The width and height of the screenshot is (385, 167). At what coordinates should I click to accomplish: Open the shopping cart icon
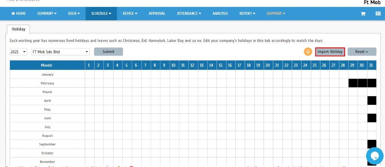[363, 14]
